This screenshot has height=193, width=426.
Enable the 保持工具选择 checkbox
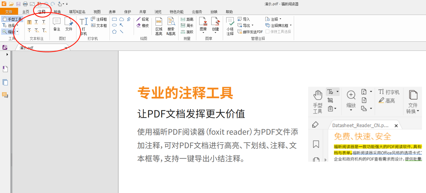[267, 32]
